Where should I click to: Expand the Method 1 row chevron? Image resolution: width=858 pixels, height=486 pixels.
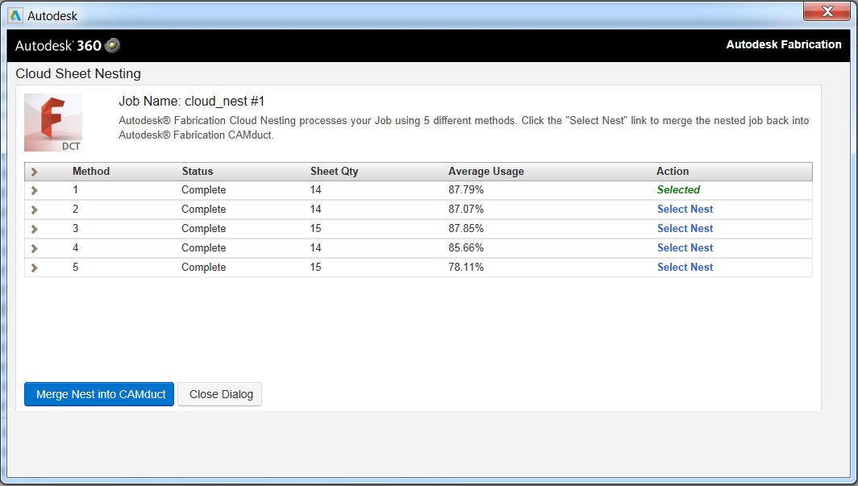coord(35,191)
